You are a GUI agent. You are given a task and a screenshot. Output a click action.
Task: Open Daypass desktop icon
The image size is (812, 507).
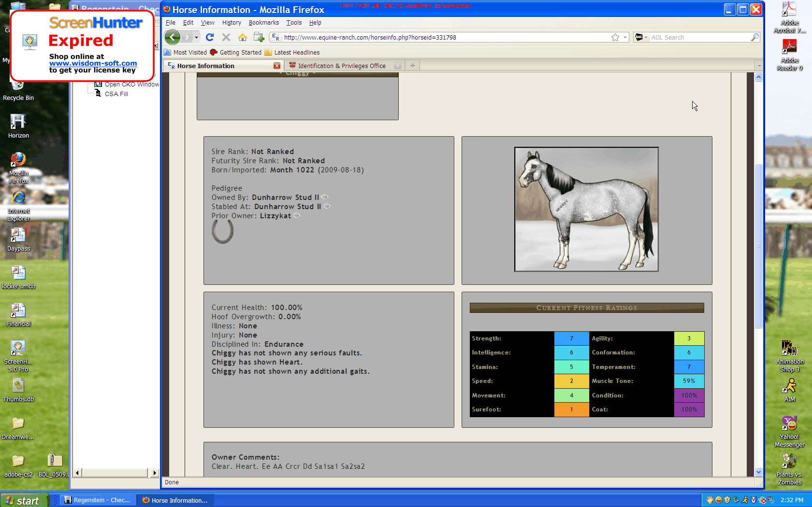(18, 240)
